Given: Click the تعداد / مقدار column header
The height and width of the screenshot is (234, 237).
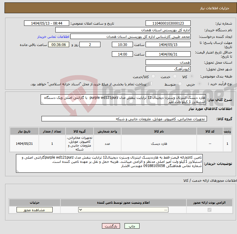Looking at the screenshot, I should click(52, 131).
